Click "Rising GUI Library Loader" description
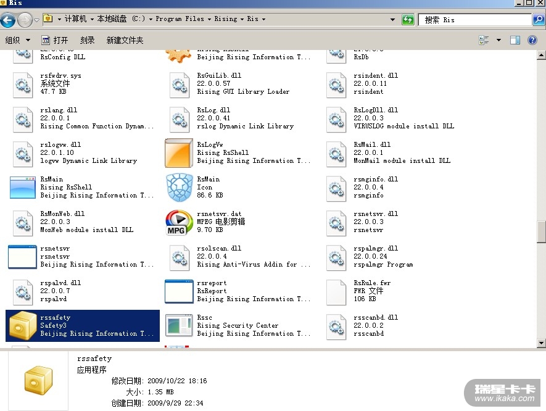This screenshot has height=411, width=546. pyautogui.click(x=243, y=91)
